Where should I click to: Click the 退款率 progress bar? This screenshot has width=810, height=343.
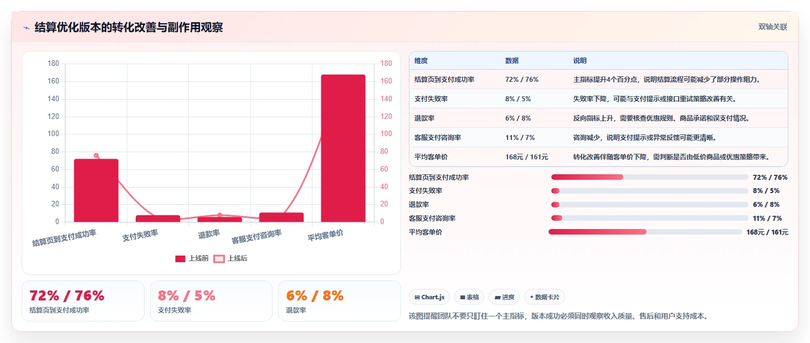point(649,205)
